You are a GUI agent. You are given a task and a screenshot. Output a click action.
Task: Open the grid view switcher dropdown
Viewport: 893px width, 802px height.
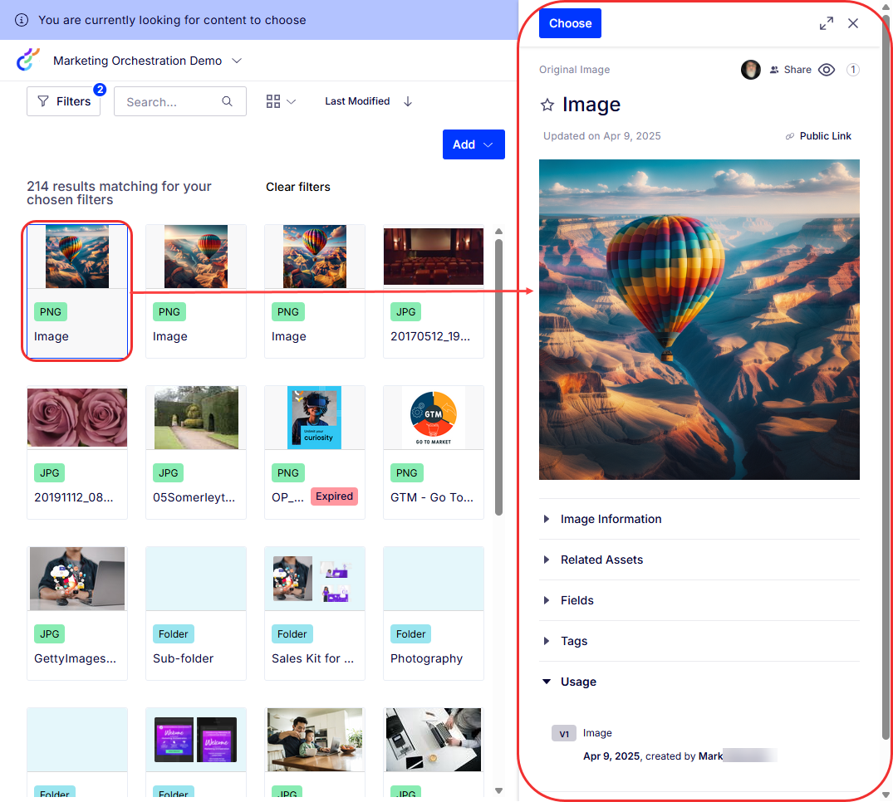(281, 101)
